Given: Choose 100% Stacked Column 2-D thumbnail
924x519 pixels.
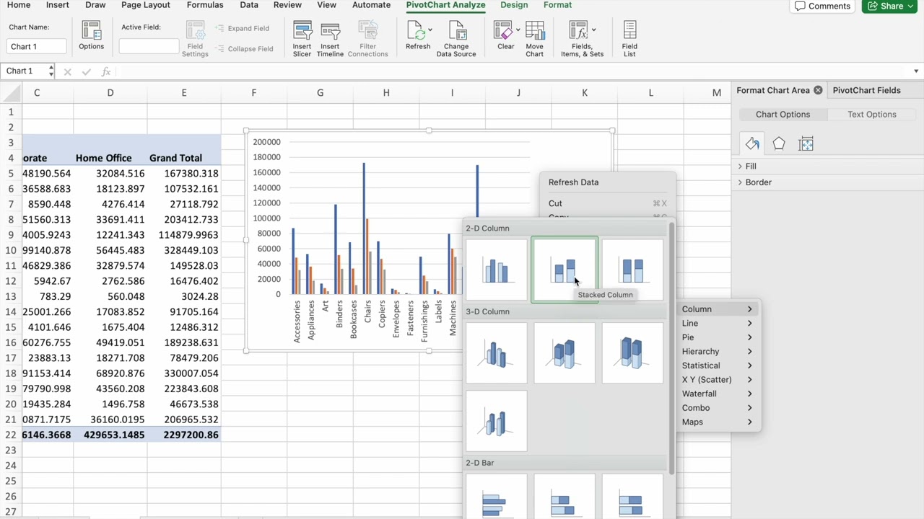Looking at the screenshot, I should point(632,270).
